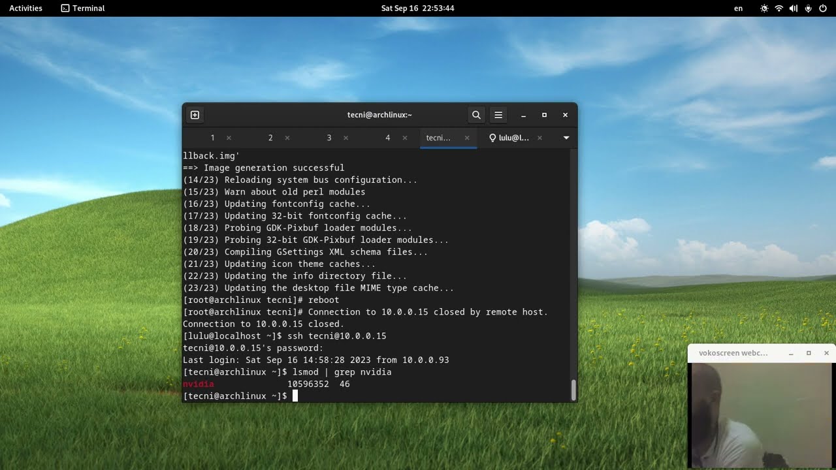Click the "tecni@10.0.0.15's password:" line
This screenshot has width=836, height=470.
tap(253, 348)
